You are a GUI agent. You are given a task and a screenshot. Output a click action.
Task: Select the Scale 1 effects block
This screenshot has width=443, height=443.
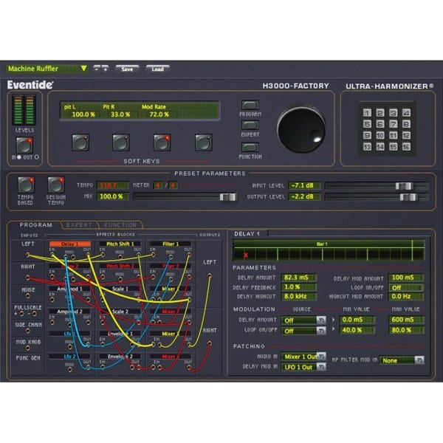120,289
